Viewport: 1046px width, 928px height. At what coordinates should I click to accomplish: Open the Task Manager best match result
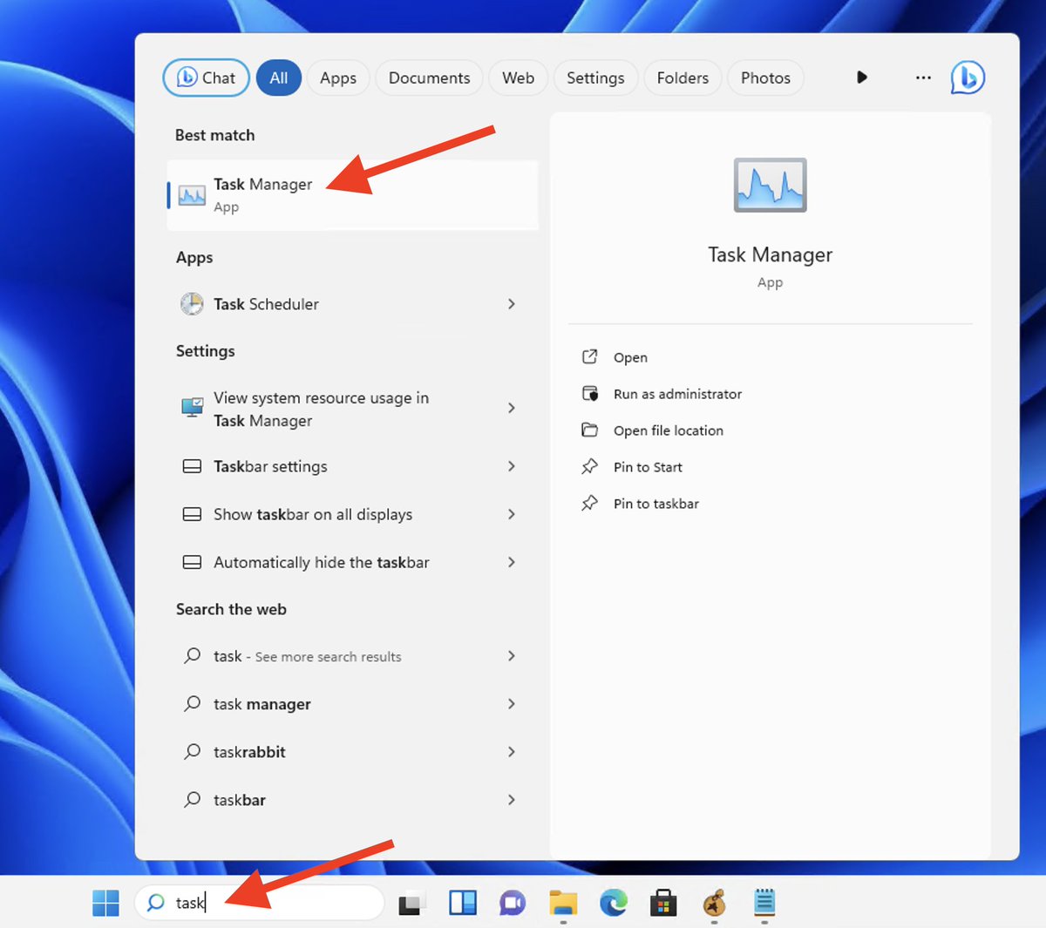[352, 195]
